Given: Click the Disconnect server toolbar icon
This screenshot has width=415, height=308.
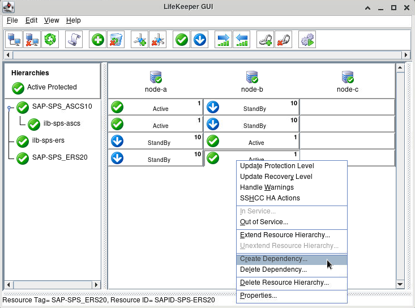Looking at the screenshot, I should 33,40.
